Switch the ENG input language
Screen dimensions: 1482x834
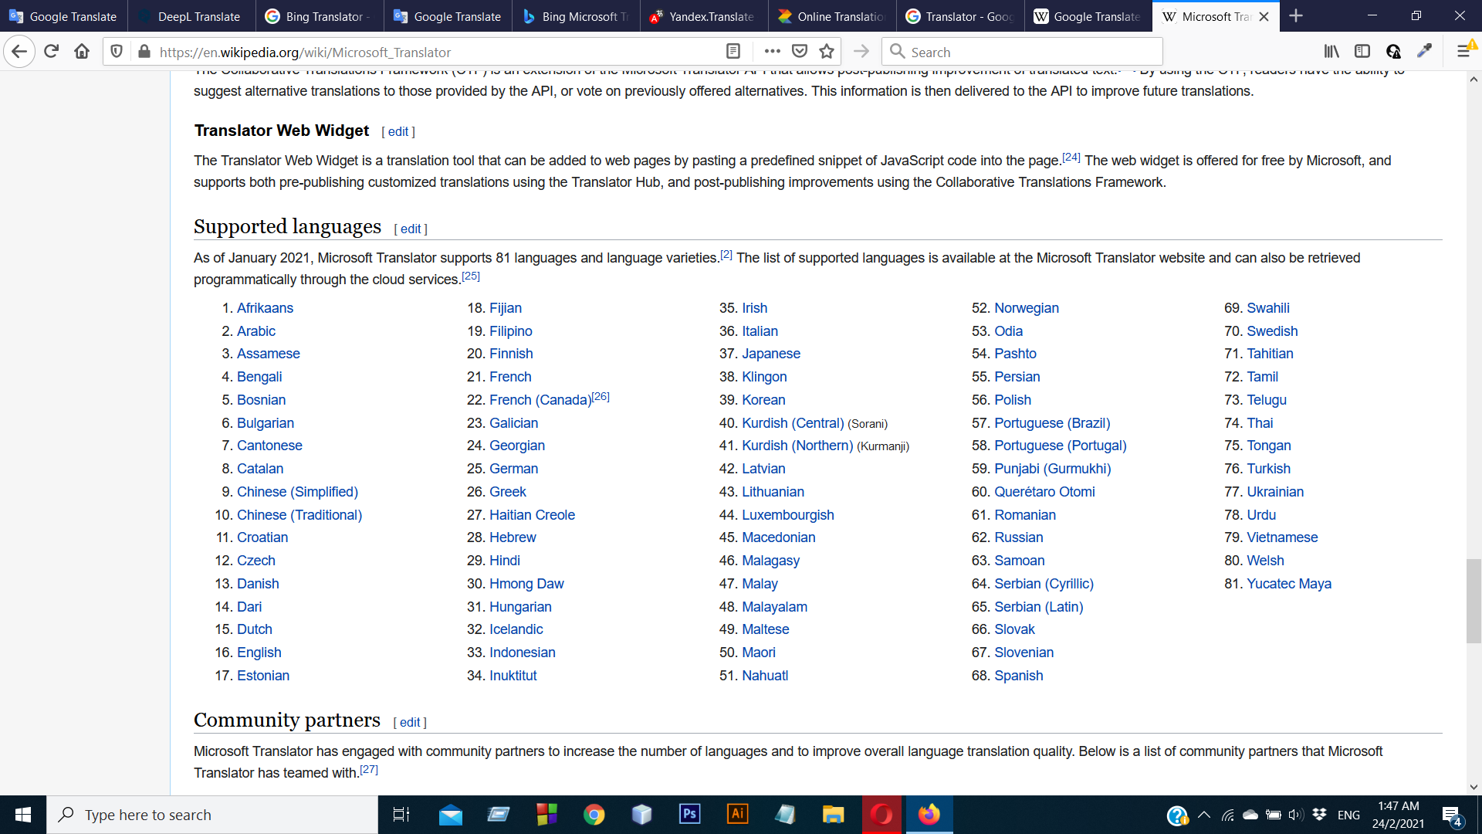pos(1348,815)
